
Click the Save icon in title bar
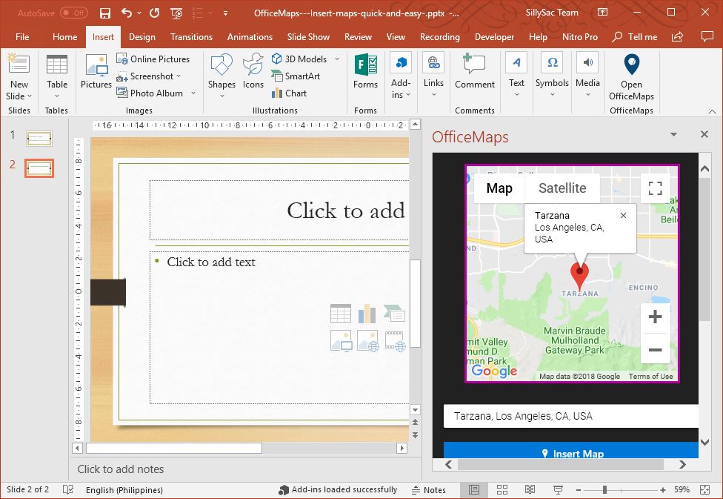104,13
